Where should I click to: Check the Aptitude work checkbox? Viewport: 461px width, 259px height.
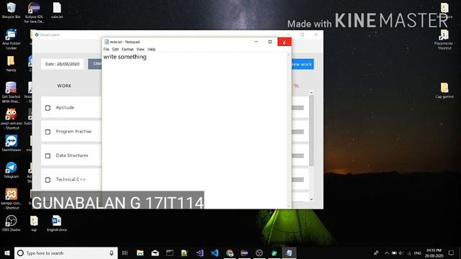(x=48, y=108)
